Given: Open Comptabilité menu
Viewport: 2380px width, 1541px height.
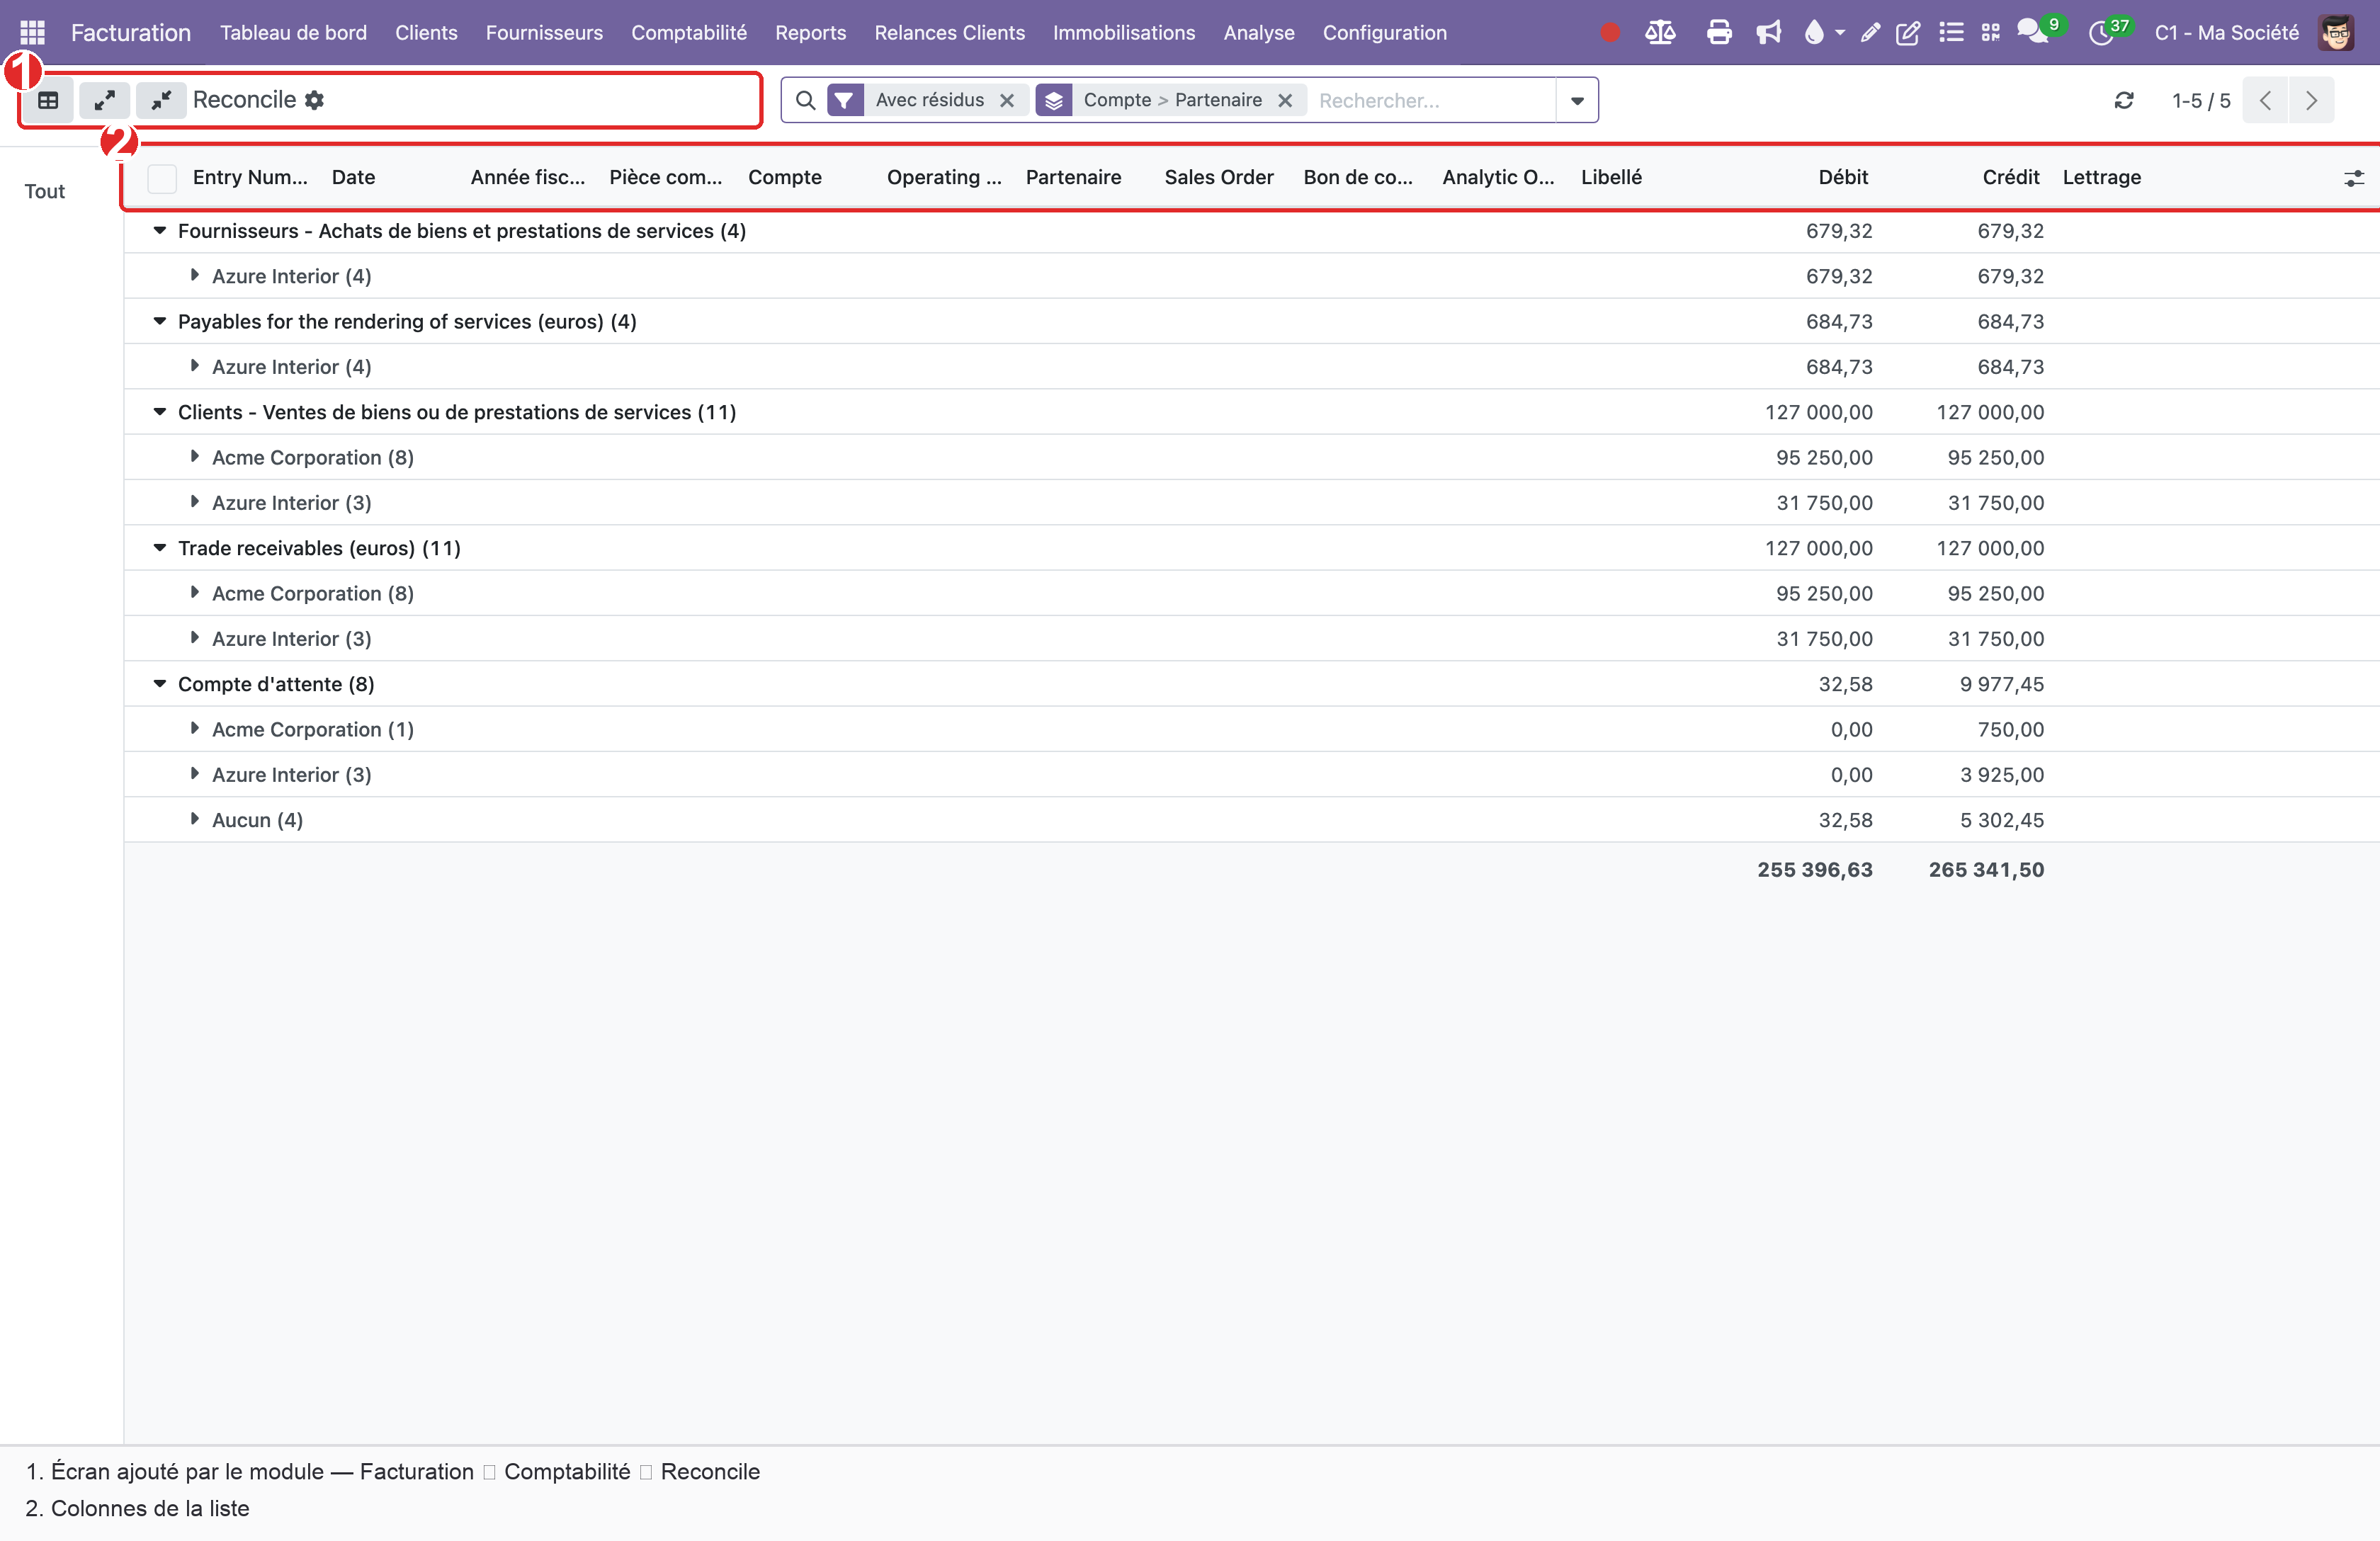Looking at the screenshot, I should click(x=689, y=32).
